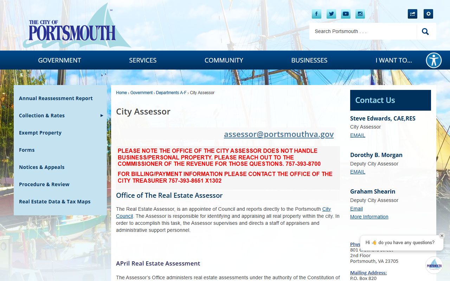The width and height of the screenshot is (450, 281).
Task: Click the City Assessor page heading
Action: click(143, 112)
